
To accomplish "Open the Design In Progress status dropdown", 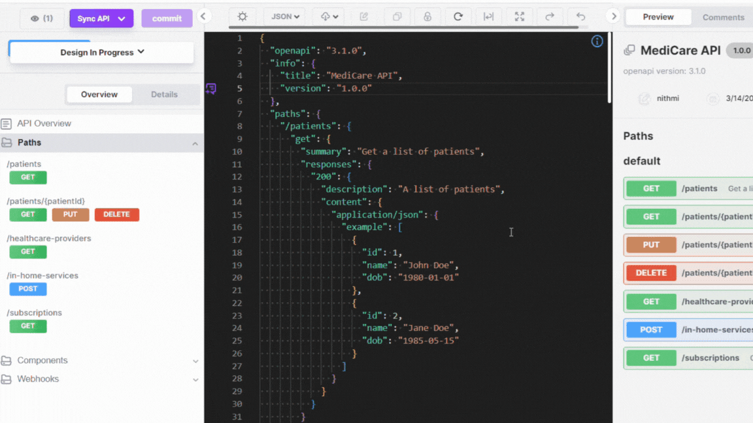I will pos(102,52).
